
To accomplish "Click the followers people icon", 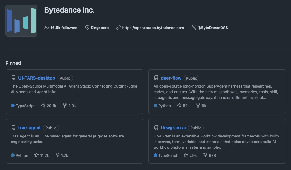I will pyautogui.click(x=47, y=28).
